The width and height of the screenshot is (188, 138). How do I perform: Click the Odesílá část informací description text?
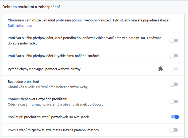pyautogui.click(x=56, y=104)
